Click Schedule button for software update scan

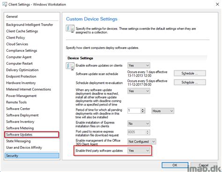click(x=190, y=73)
